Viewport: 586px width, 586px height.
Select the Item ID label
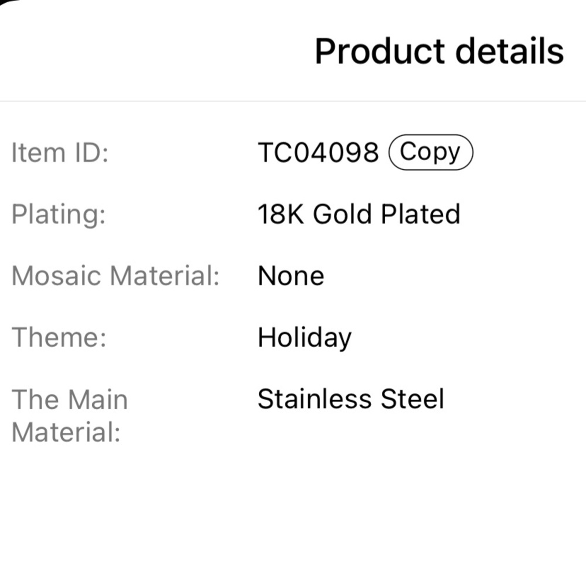click(x=60, y=152)
